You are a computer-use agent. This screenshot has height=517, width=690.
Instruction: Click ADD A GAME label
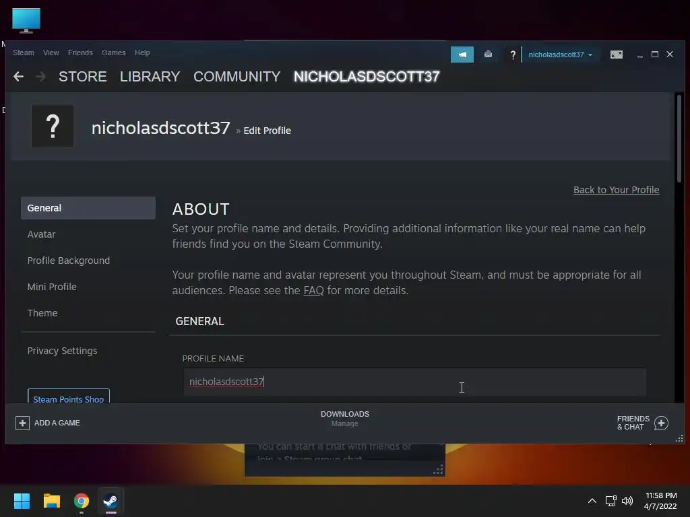[57, 423]
